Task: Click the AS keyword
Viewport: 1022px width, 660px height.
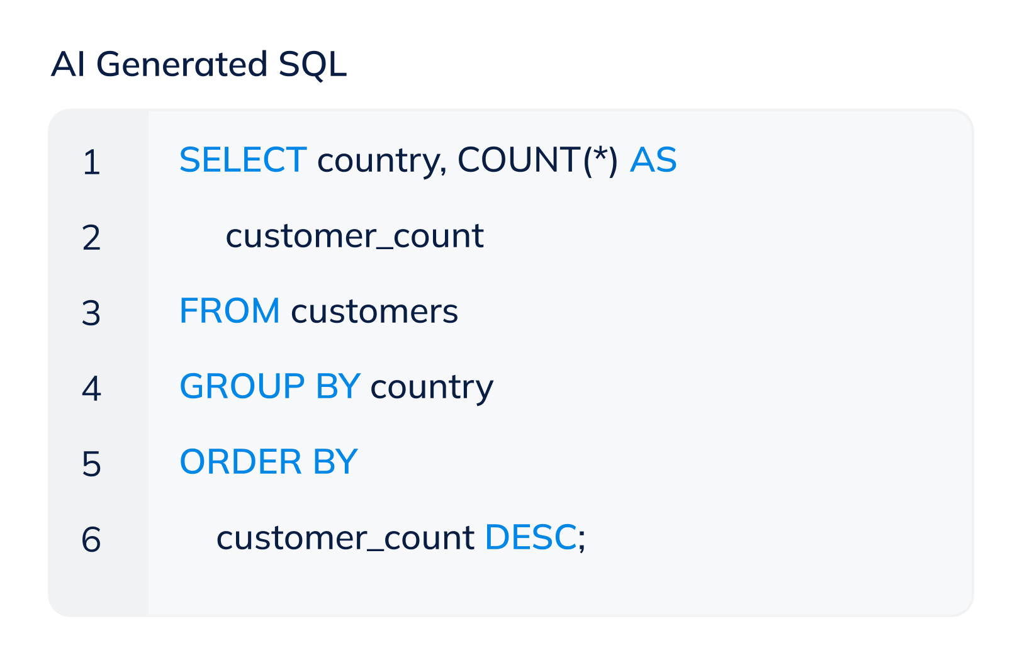Action: [653, 160]
